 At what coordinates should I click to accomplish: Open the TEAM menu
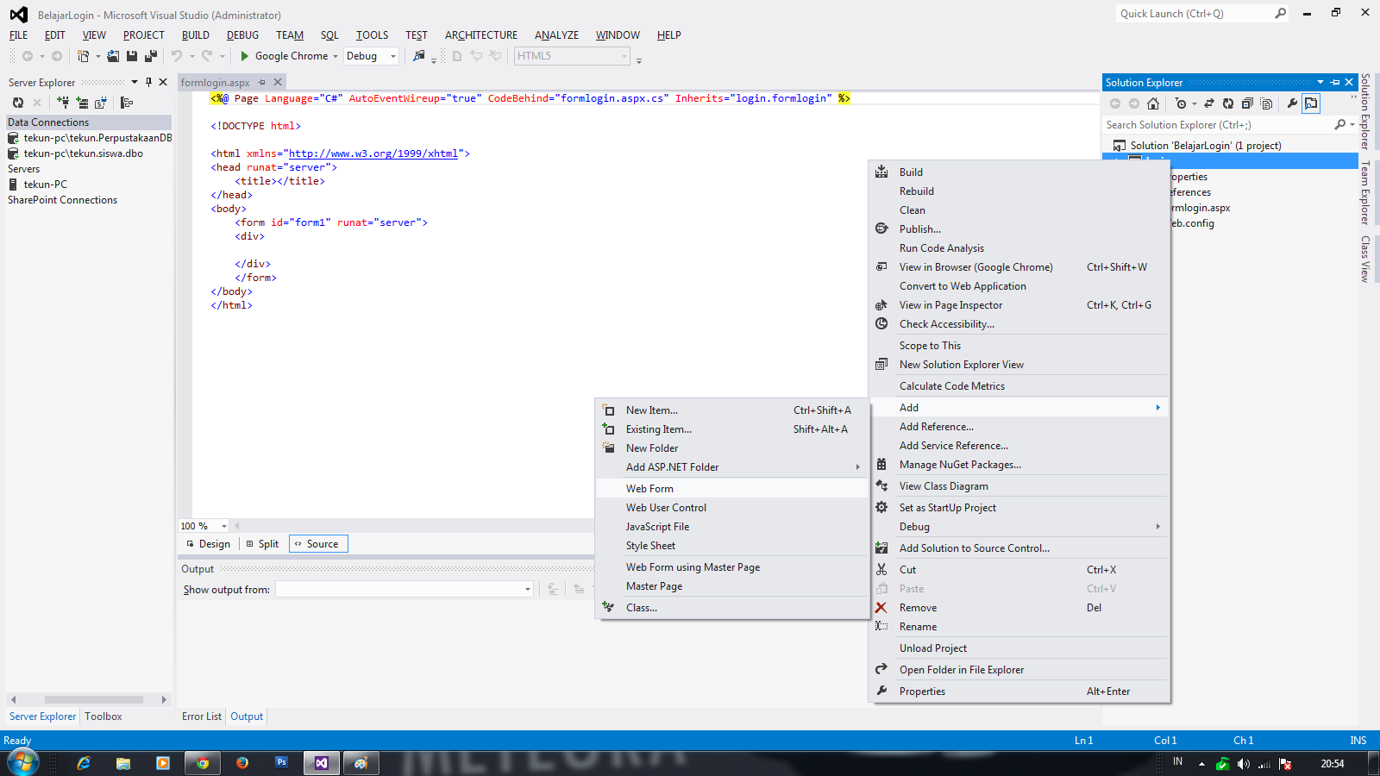[x=289, y=35]
